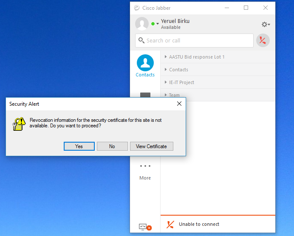294x236 pixels.
Task: Click into the Search or call field
Action: click(194, 40)
